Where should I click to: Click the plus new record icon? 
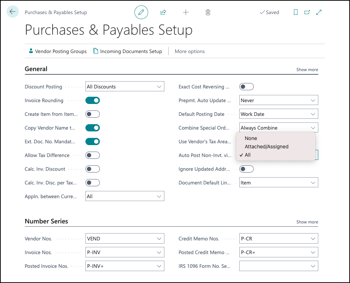click(186, 12)
